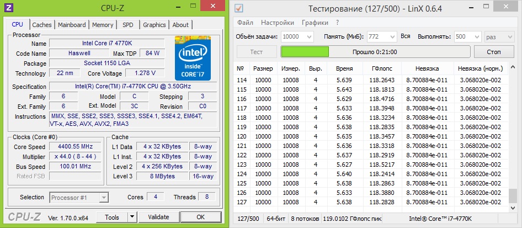Click the Max TDP value 84 W
This screenshot has width=522, height=228.
point(152,53)
